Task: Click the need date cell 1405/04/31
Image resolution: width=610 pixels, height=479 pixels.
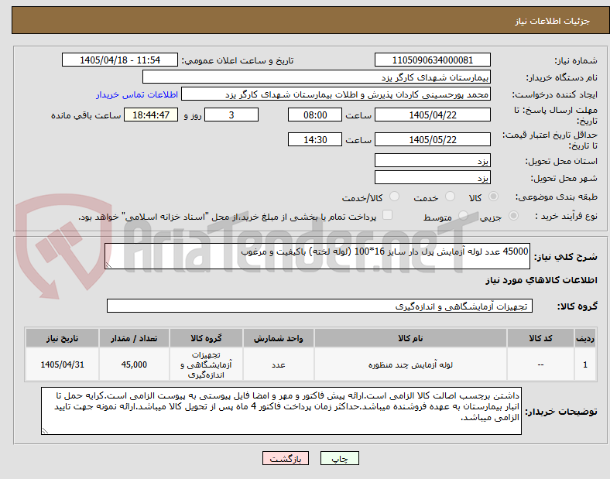Action: [62, 364]
